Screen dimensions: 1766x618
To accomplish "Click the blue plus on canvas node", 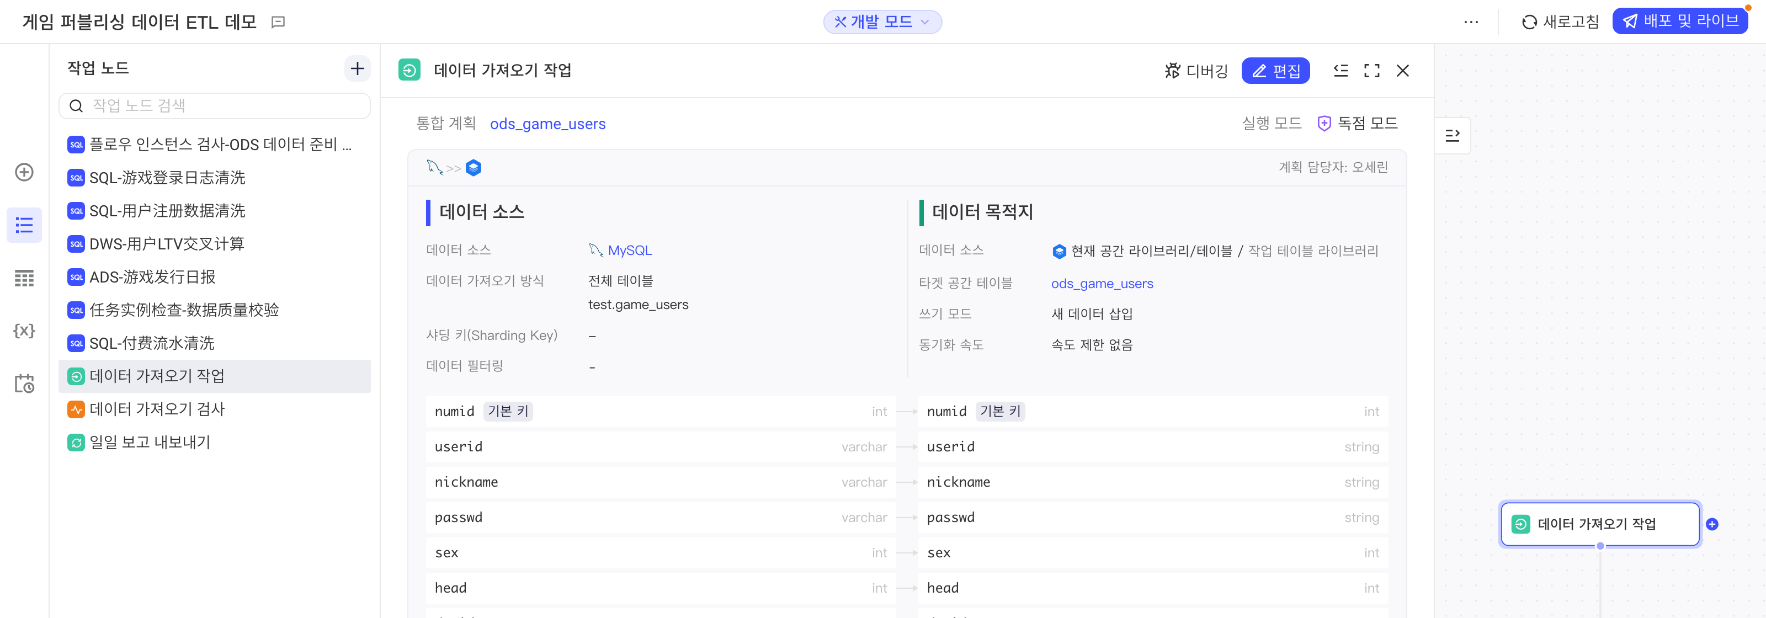I will [1712, 524].
